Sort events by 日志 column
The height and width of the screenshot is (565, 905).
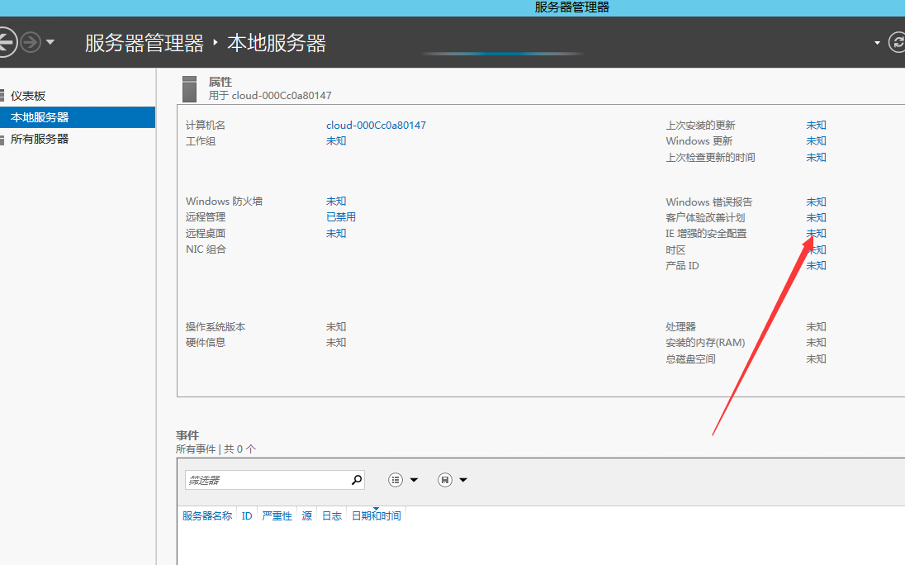point(332,516)
